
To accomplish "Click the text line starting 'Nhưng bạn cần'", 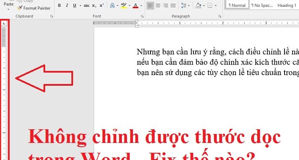I will tap(218, 52).
